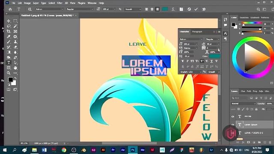Delete layer with trash icon

coord(270,142)
